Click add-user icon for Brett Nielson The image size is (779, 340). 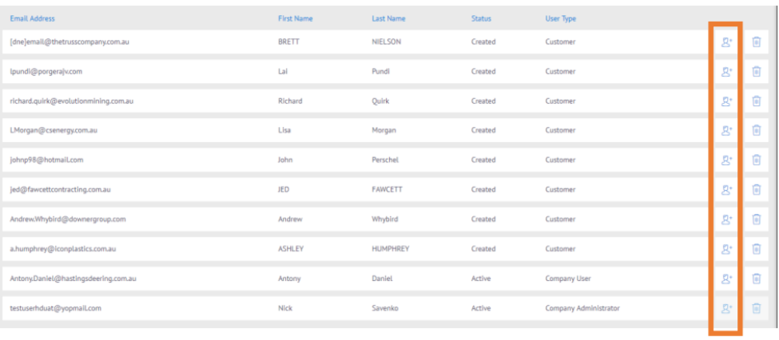726,42
